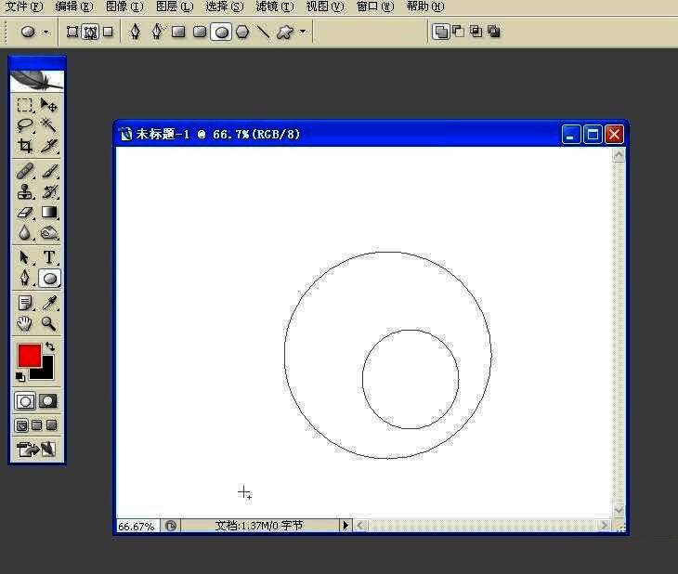Choose the Eraser tool
The height and width of the screenshot is (574, 678).
[25, 213]
